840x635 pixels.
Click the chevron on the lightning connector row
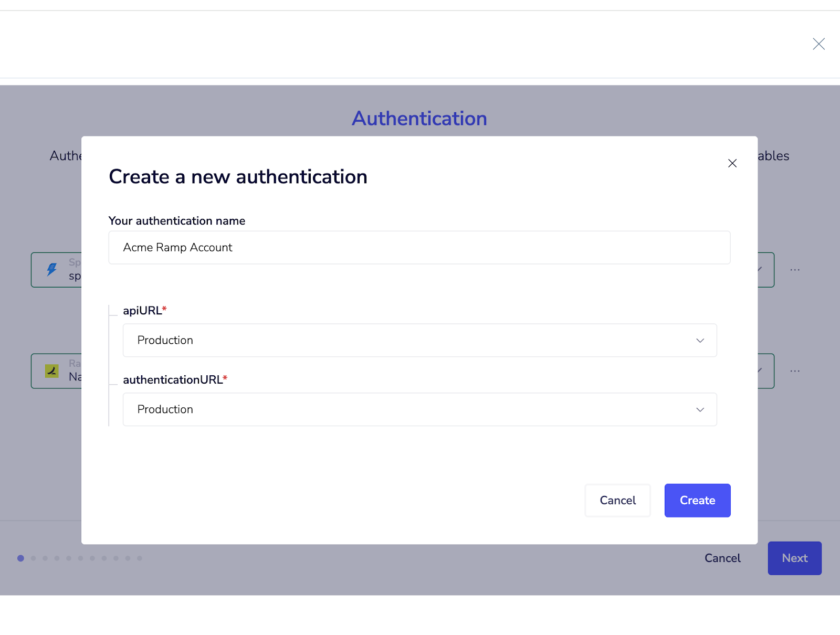click(761, 269)
